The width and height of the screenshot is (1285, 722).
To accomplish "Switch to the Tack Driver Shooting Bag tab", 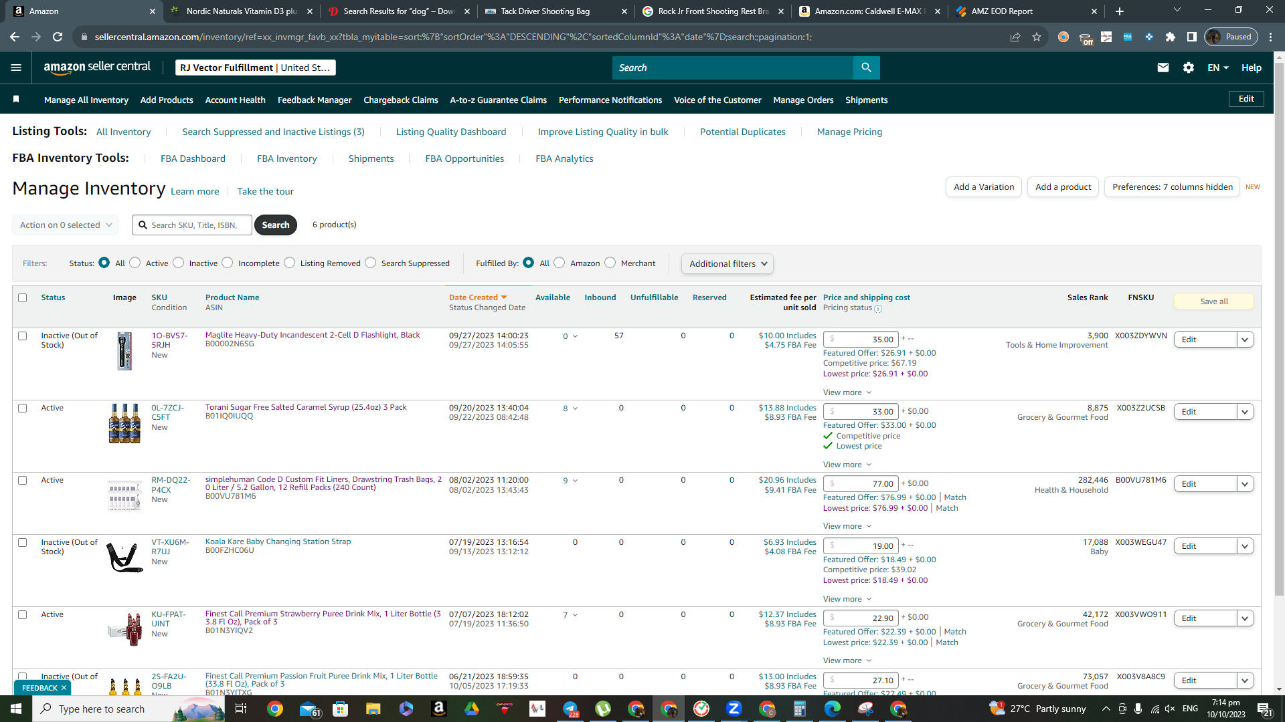I will [x=557, y=11].
